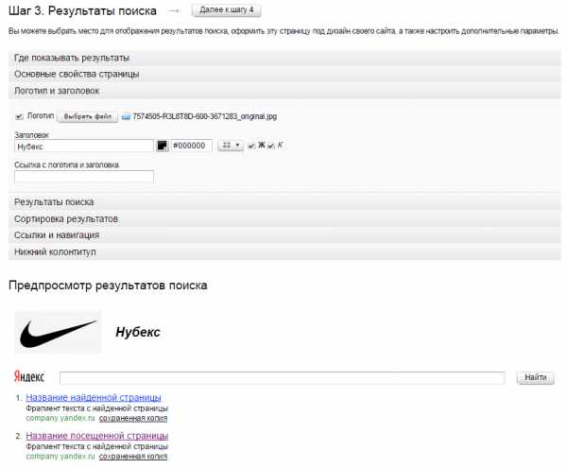This screenshot has height=468, width=567.
Task: Click the uploaded image file icon
Action: [127, 116]
